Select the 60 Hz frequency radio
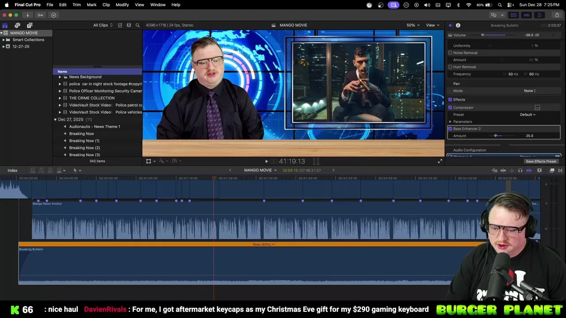 (x=526, y=74)
